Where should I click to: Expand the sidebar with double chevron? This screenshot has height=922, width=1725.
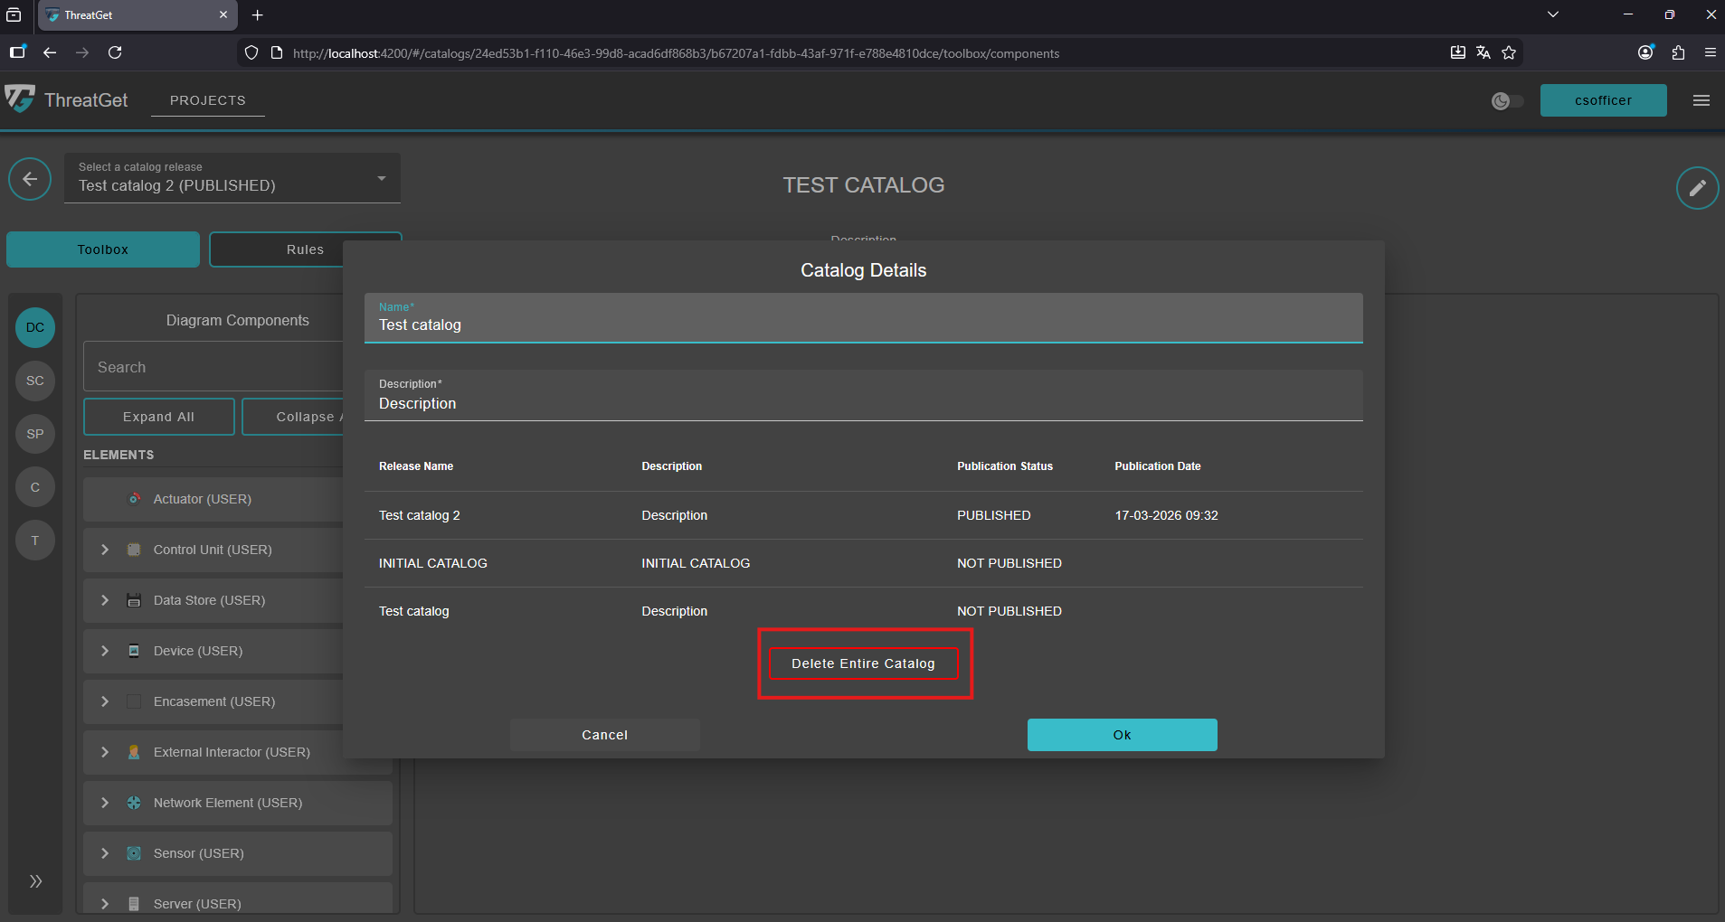click(35, 881)
